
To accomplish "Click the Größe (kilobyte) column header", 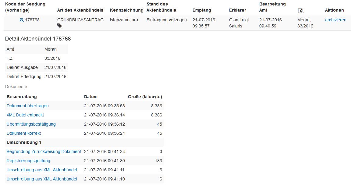I will coord(145,97).
